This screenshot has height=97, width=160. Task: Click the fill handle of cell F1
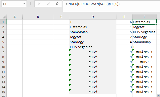[x=156, y=24]
